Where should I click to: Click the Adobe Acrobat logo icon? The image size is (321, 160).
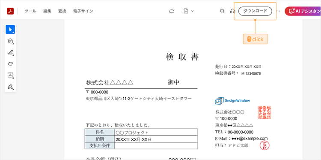[x=10, y=11]
